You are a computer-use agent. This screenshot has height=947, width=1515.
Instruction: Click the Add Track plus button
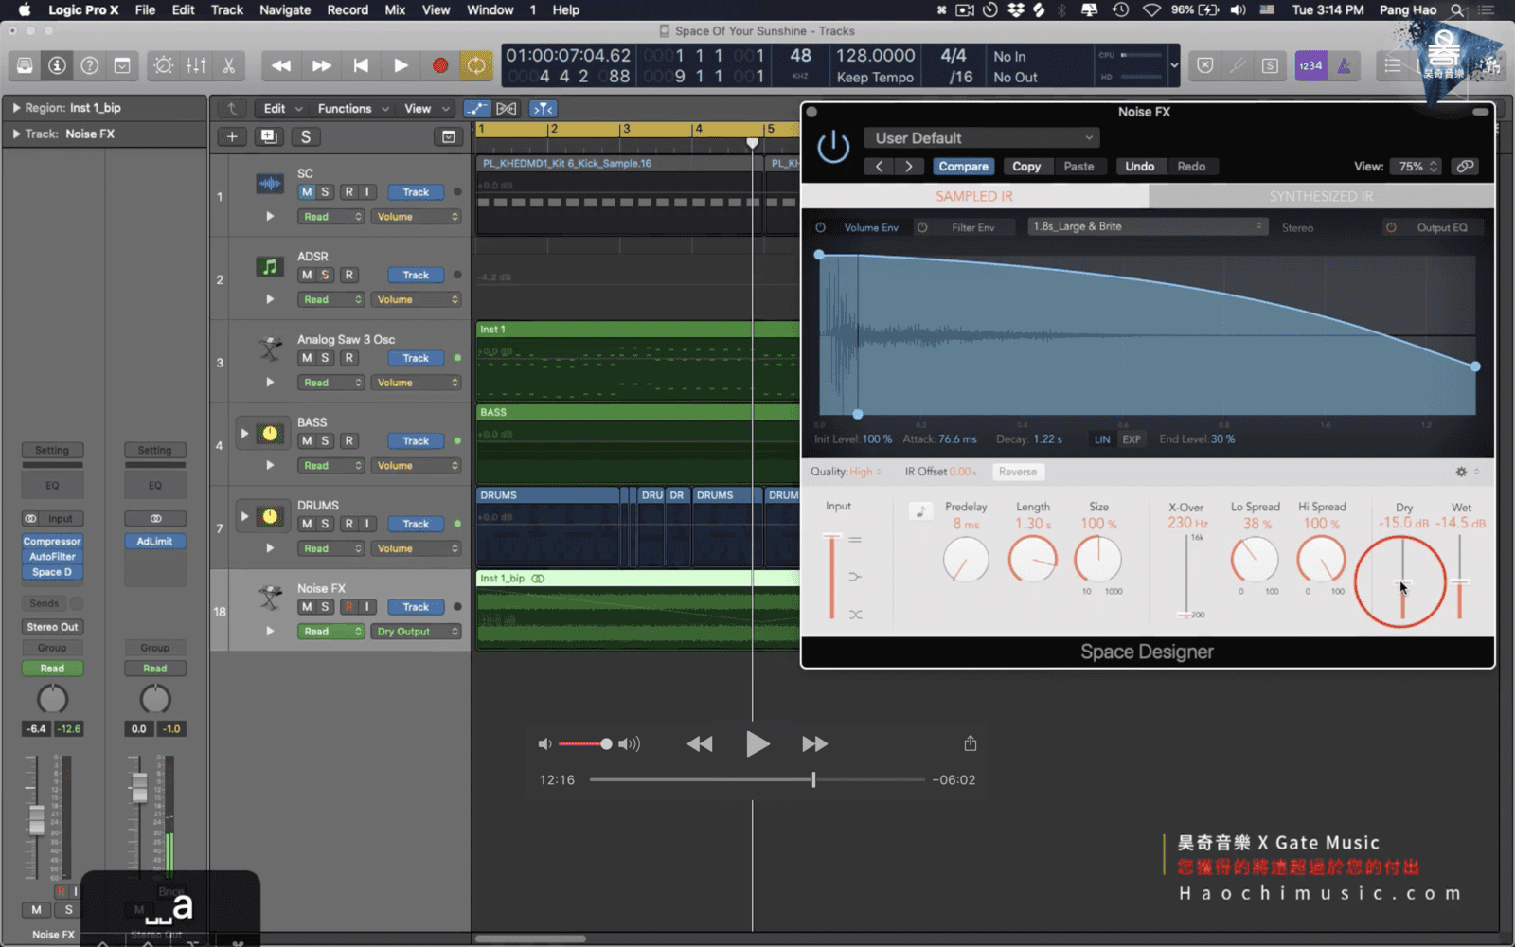point(232,136)
